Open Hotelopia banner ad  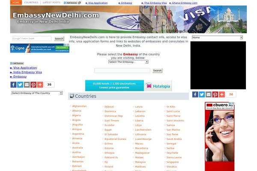pyautogui.click(x=128, y=85)
